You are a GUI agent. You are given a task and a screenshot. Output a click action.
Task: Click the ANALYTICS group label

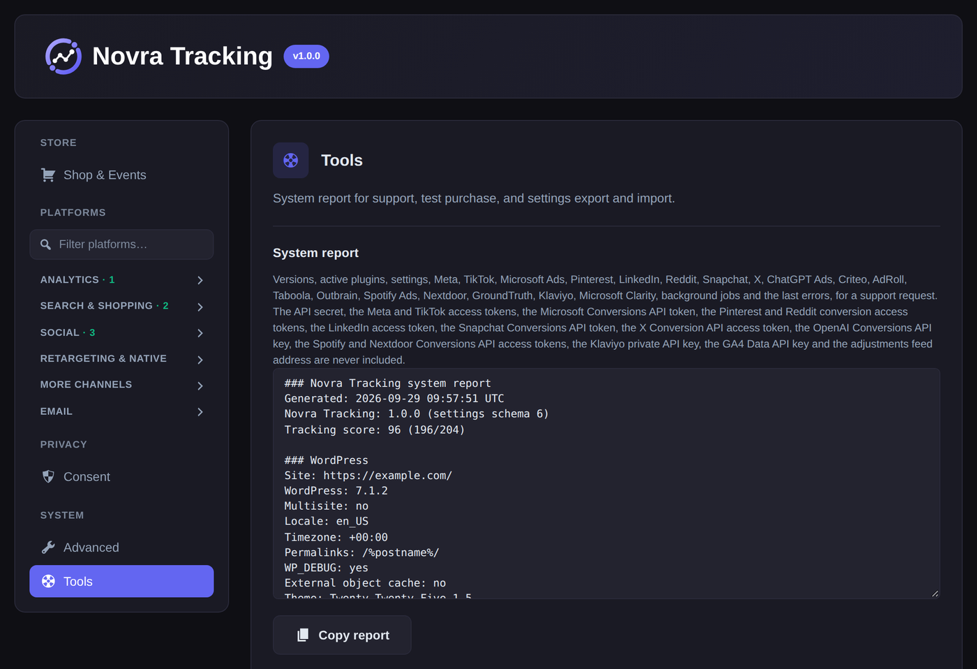70,280
